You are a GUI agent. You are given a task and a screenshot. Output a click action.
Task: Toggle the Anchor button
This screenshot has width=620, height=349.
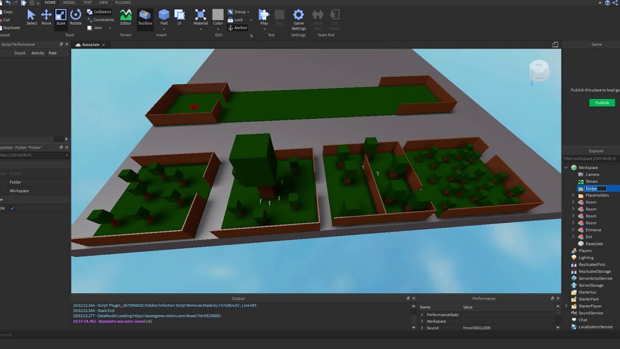pyautogui.click(x=237, y=28)
